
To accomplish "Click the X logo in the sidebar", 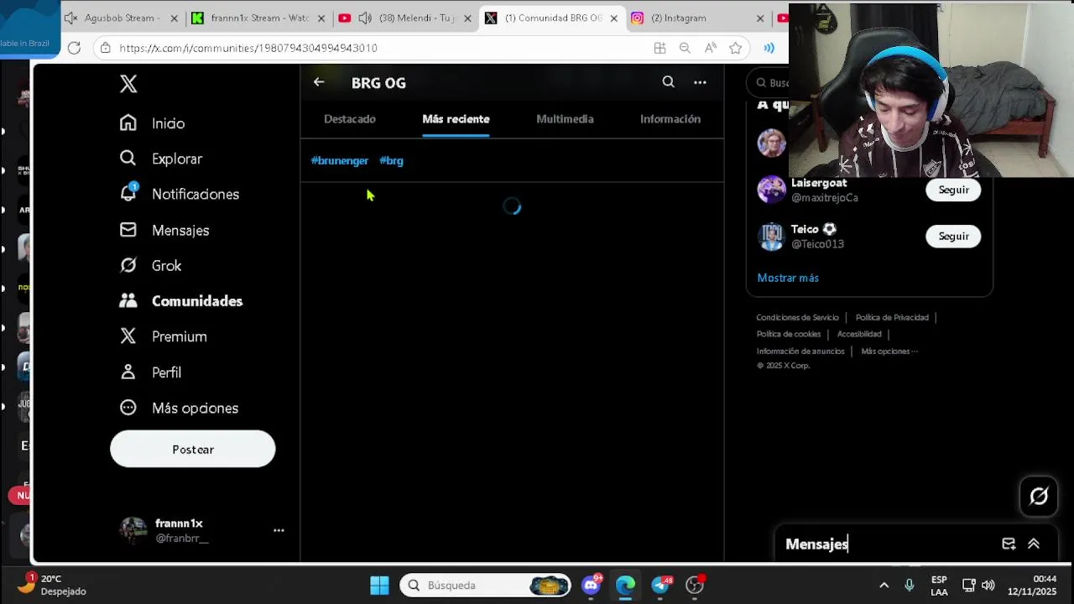I will click(x=128, y=83).
